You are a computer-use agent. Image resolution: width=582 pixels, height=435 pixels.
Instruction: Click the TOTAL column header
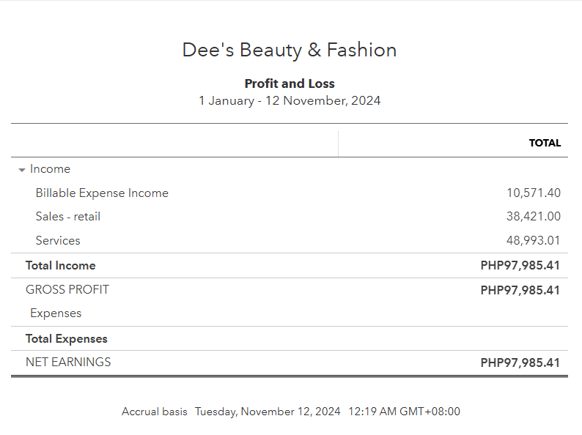(545, 144)
